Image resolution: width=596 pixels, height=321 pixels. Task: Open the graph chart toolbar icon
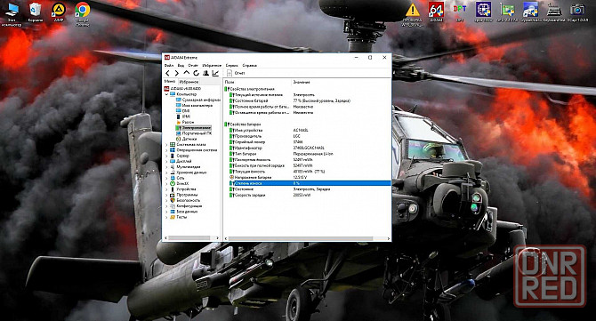click(x=215, y=73)
